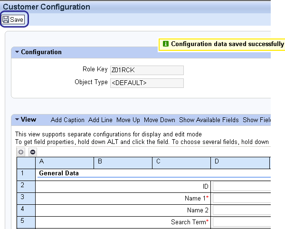Click the Save button with disk icon
The height and width of the screenshot is (229, 285).
click(13, 19)
